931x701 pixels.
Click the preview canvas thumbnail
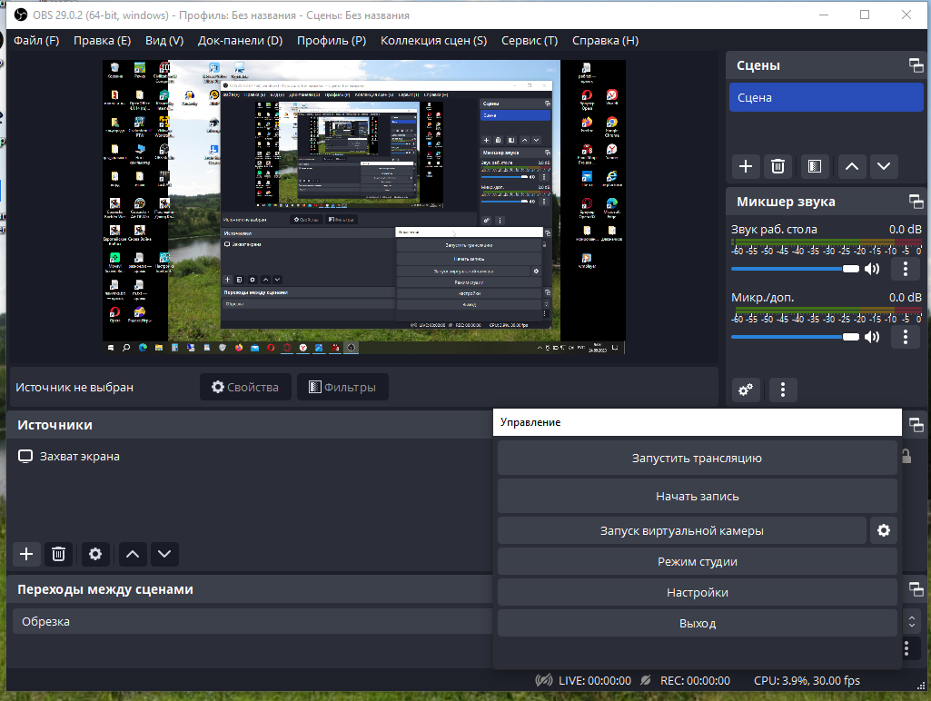[x=364, y=206]
